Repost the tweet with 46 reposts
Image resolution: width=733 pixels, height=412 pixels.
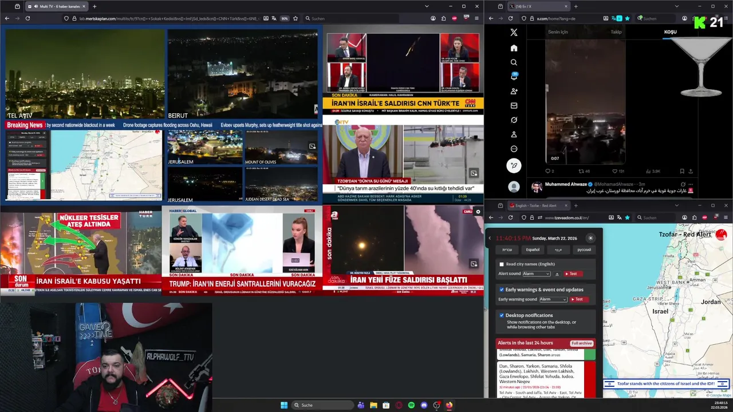[584, 171]
